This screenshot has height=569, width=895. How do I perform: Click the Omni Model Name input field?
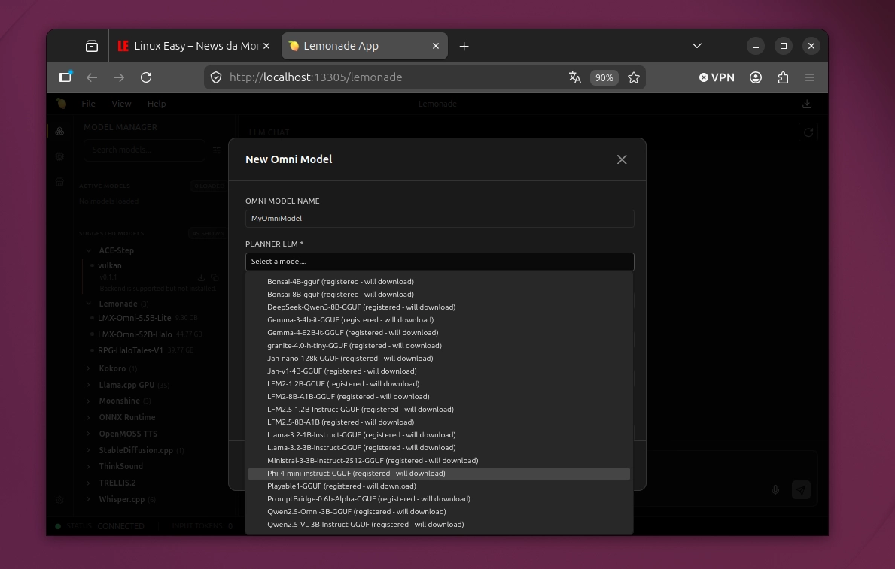coord(440,219)
